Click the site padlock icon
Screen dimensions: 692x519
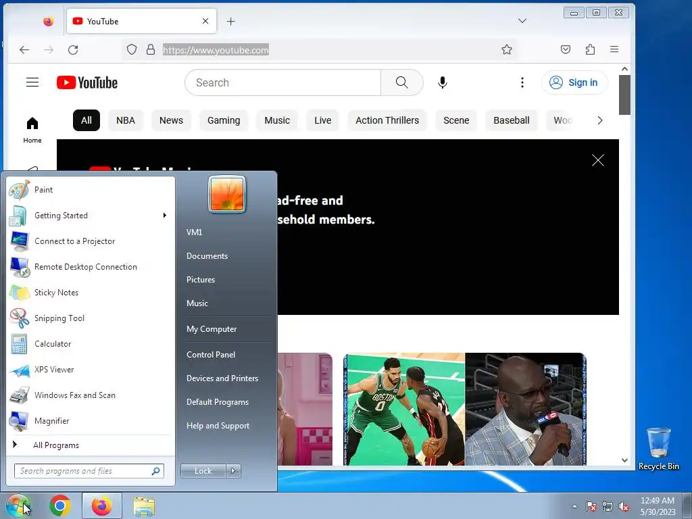click(x=151, y=49)
